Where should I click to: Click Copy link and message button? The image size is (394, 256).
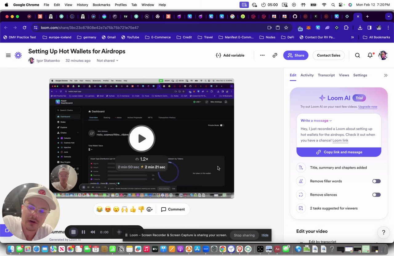pos(339,152)
